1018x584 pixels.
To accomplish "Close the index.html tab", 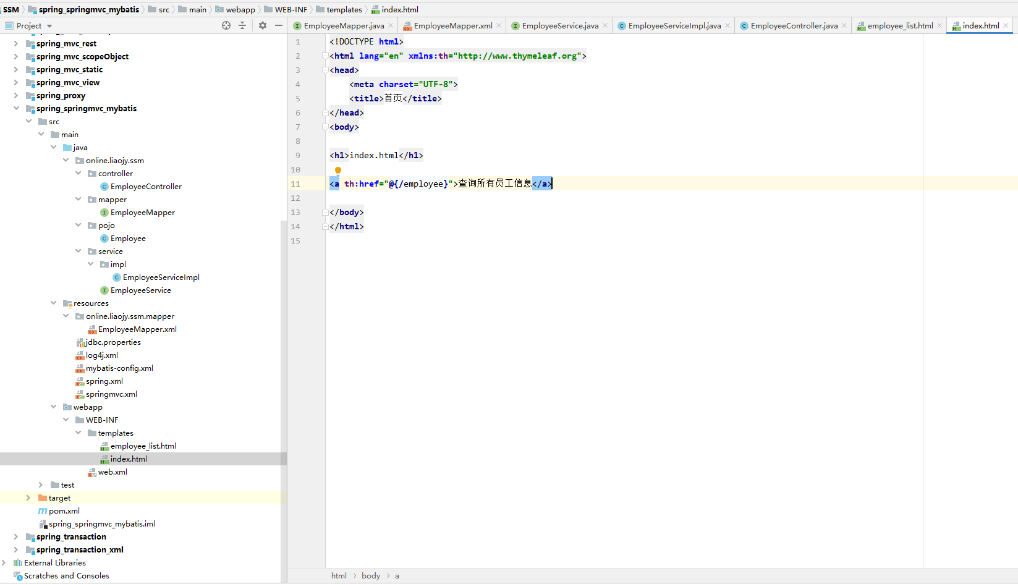I will (1006, 25).
